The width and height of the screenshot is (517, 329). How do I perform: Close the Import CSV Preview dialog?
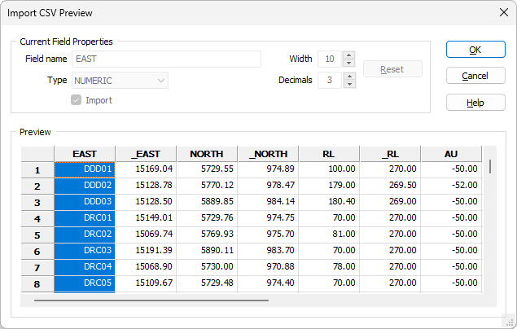tap(501, 12)
